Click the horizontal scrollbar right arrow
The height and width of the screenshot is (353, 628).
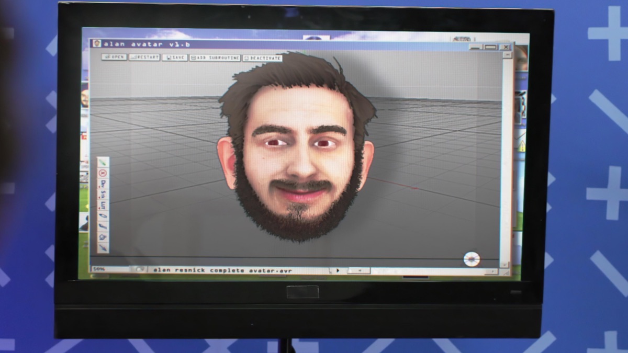pyautogui.click(x=491, y=271)
